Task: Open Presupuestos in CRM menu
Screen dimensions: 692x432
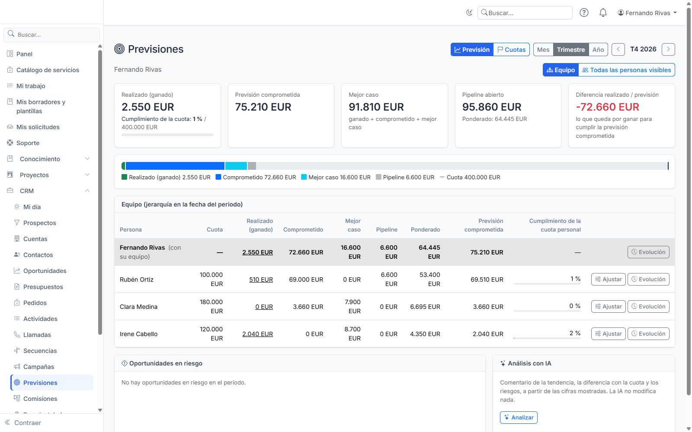Action: 52,287
